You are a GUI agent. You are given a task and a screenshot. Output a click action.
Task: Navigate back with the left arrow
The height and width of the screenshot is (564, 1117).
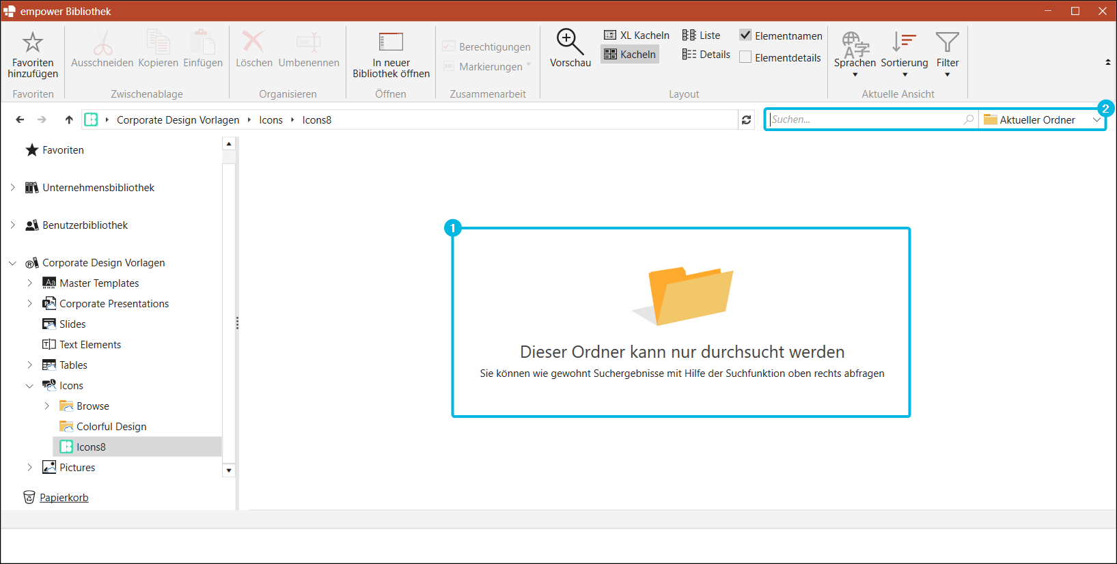tap(20, 119)
